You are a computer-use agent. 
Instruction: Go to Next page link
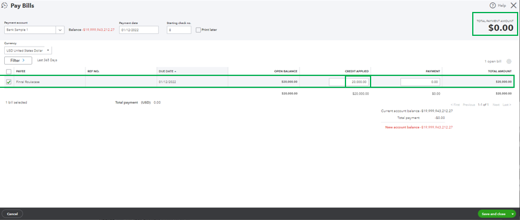click(495, 105)
